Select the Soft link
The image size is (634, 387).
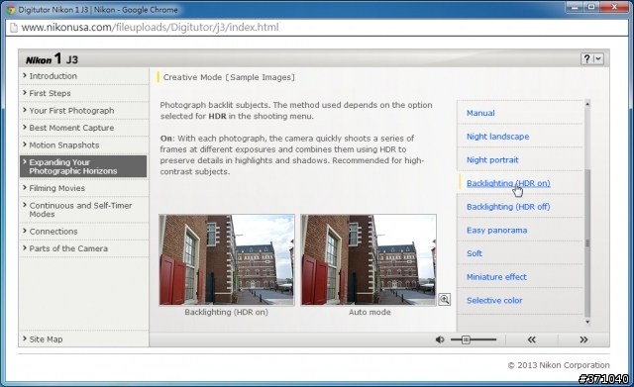[x=475, y=253]
